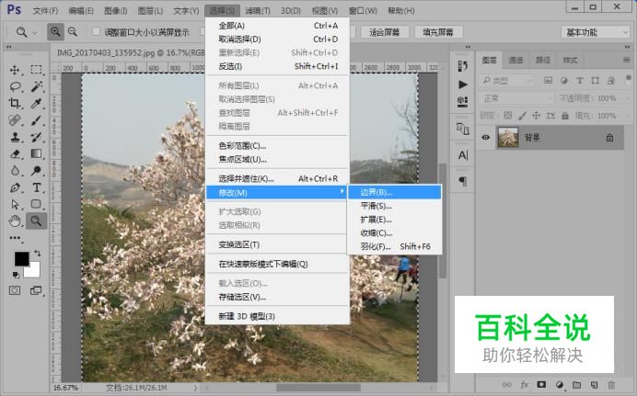Open the 正常 blend mode dropdown
This screenshot has width=637, height=396.
pos(516,98)
